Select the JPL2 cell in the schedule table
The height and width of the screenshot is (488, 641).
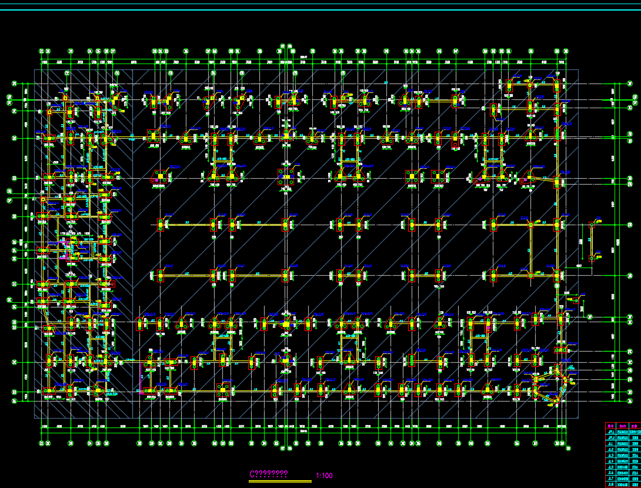pos(610,438)
